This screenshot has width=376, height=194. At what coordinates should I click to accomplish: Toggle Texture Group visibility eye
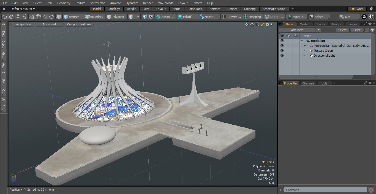click(282, 51)
